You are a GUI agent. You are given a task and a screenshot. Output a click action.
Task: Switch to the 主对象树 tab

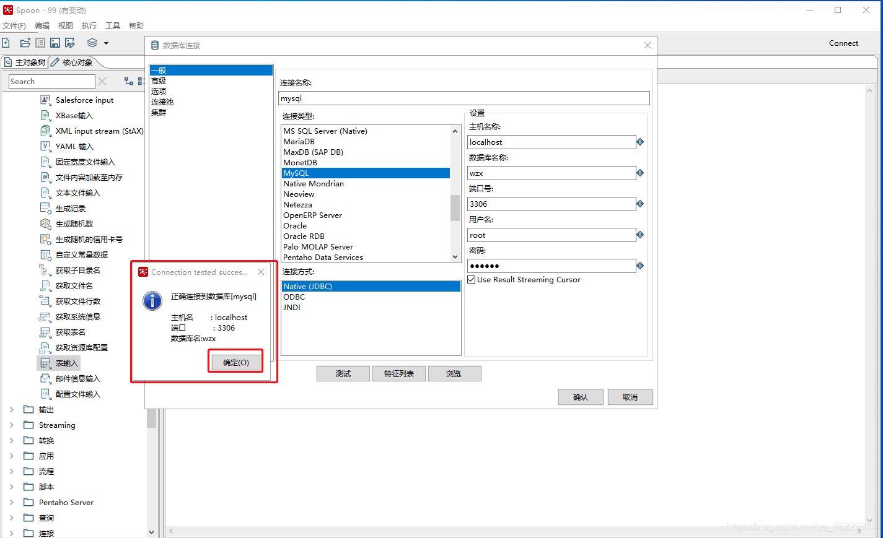[25, 62]
